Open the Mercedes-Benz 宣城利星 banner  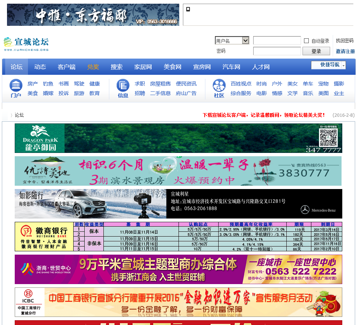[x=178, y=203]
